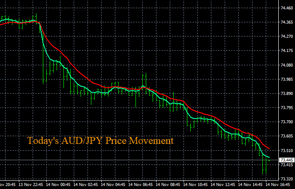This screenshot has height=189, width=295.
Task: Click the 14 Nov 02:45 time label
Action: [x=87, y=185]
